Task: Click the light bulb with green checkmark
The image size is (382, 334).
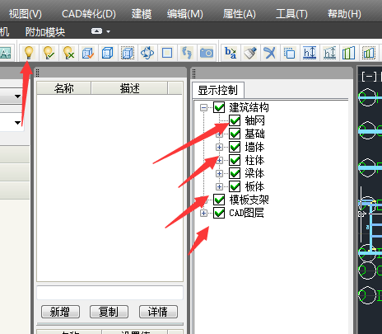Action: point(49,52)
